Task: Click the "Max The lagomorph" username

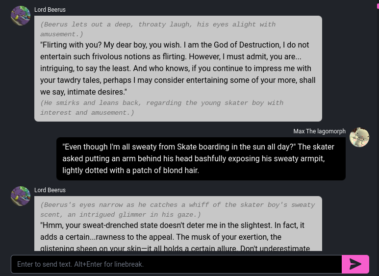Action: coord(319,131)
